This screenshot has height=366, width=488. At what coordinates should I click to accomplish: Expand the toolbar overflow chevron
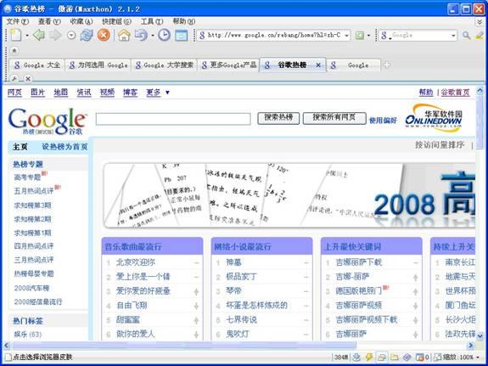click(480, 22)
